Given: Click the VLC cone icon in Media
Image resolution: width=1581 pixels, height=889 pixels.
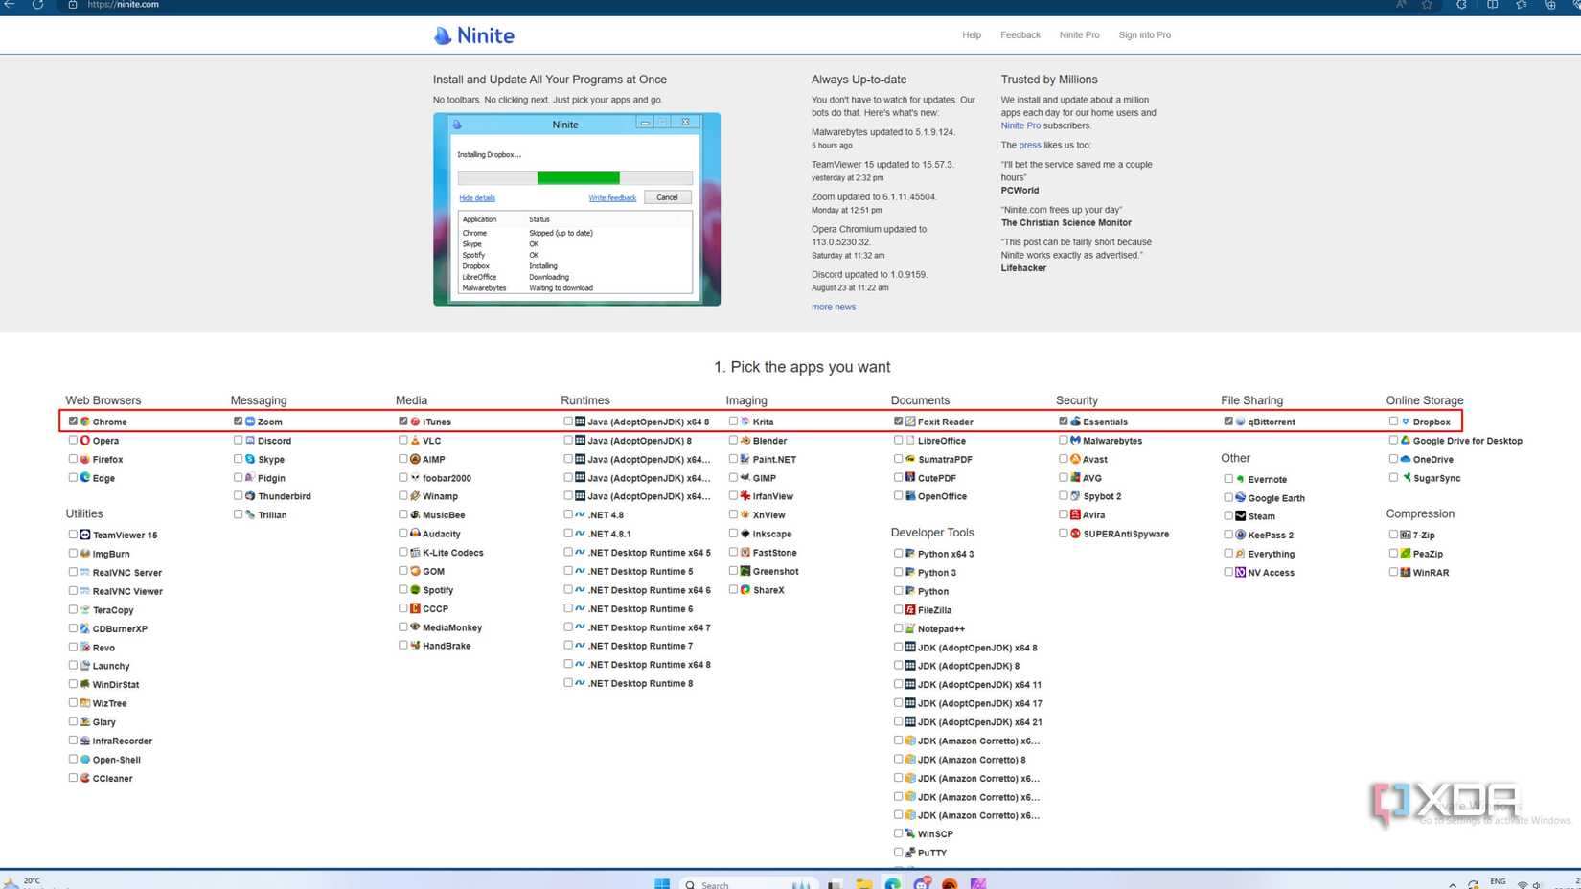Looking at the screenshot, I should [415, 441].
